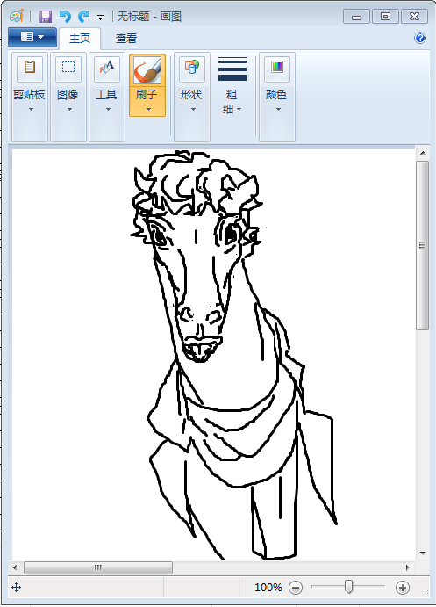The height and width of the screenshot is (607, 436).
Task: Open the 工具 tools icon
Action: tap(107, 69)
